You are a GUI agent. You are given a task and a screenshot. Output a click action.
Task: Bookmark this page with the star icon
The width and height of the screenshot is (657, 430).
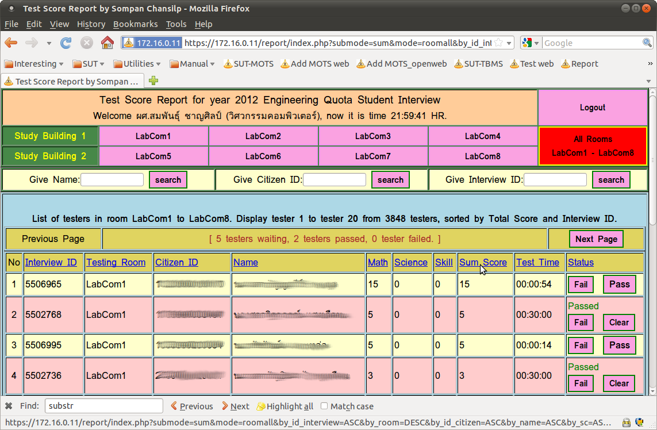click(498, 43)
